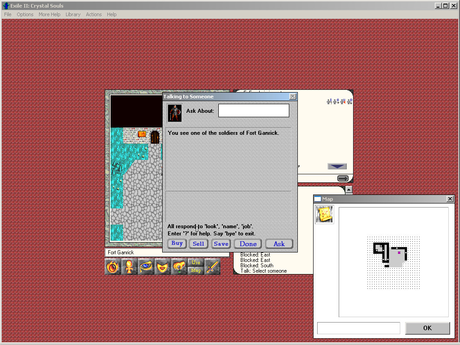Click the drop item icon marked D
The width and height of the screenshot is (460, 345).
coord(349,102)
